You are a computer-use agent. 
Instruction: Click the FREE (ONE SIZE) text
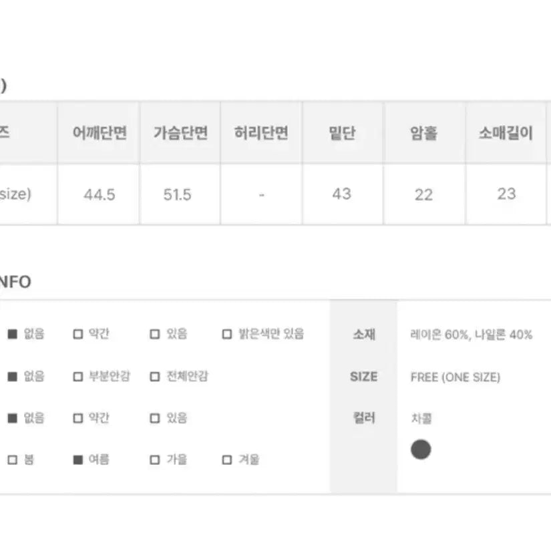pos(455,377)
